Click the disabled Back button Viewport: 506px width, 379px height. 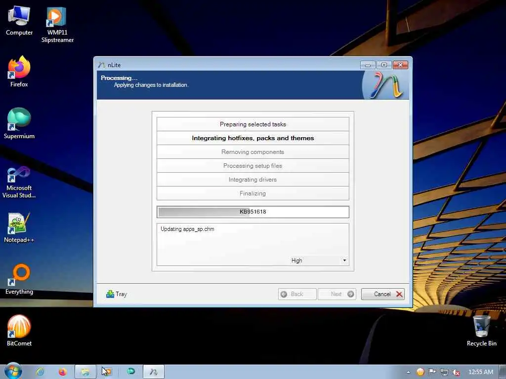click(297, 294)
